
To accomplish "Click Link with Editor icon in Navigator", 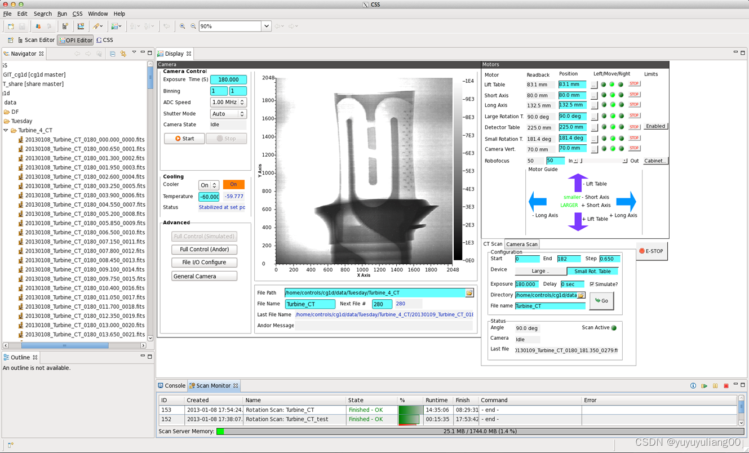I will coord(123,54).
